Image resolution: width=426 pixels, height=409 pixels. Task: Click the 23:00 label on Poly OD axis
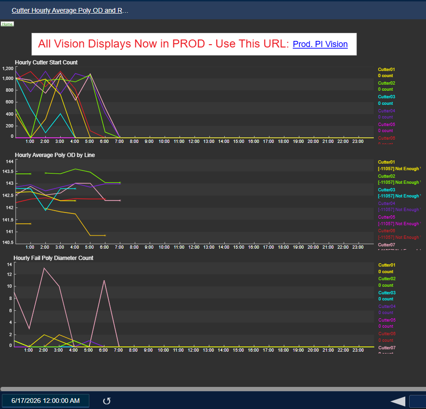click(x=357, y=247)
